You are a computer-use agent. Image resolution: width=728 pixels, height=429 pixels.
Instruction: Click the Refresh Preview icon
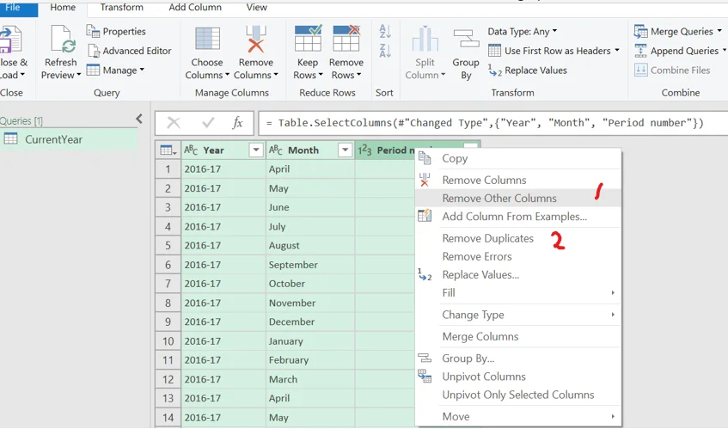click(63, 39)
